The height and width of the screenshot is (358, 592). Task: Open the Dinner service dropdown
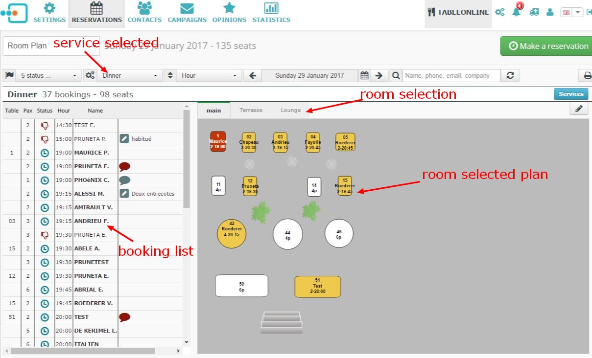click(x=130, y=75)
